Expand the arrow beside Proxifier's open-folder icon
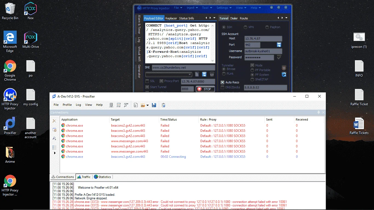The image size is (374, 210). tap(148, 105)
